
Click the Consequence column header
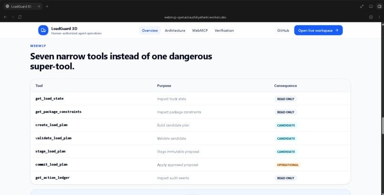click(x=285, y=86)
